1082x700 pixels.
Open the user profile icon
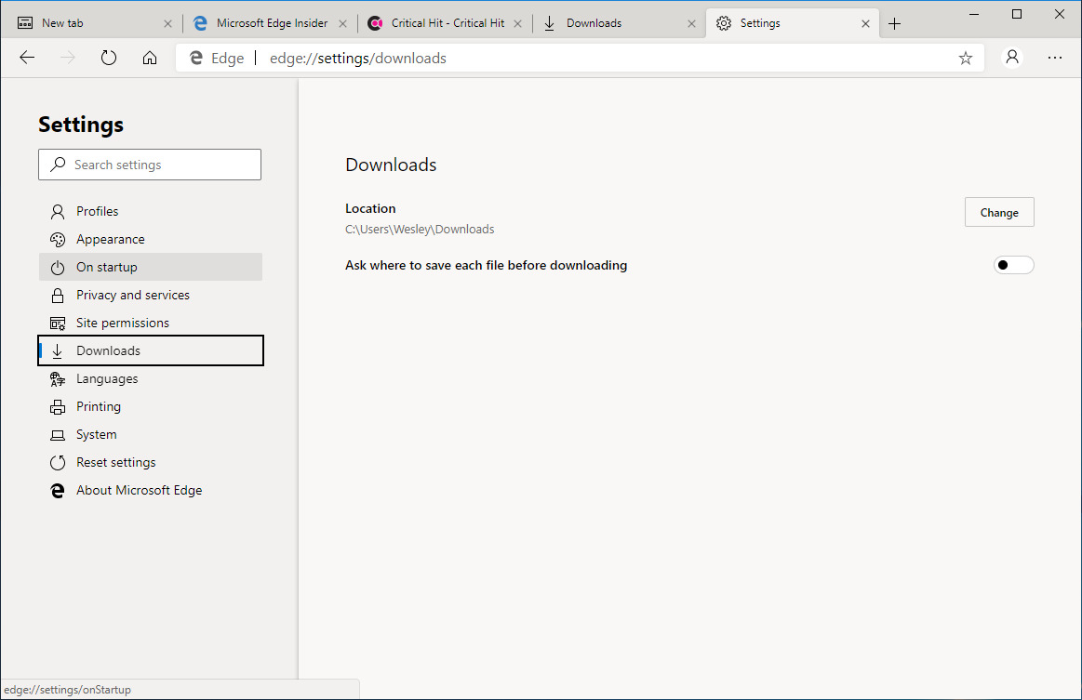tap(1012, 58)
